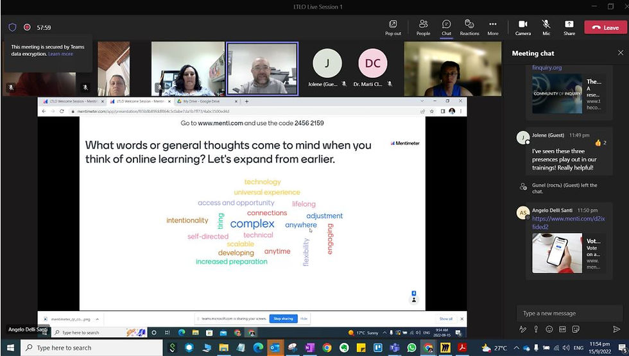Close the Meeting chat panel
The height and width of the screenshot is (356, 629).
coord(621,53)
